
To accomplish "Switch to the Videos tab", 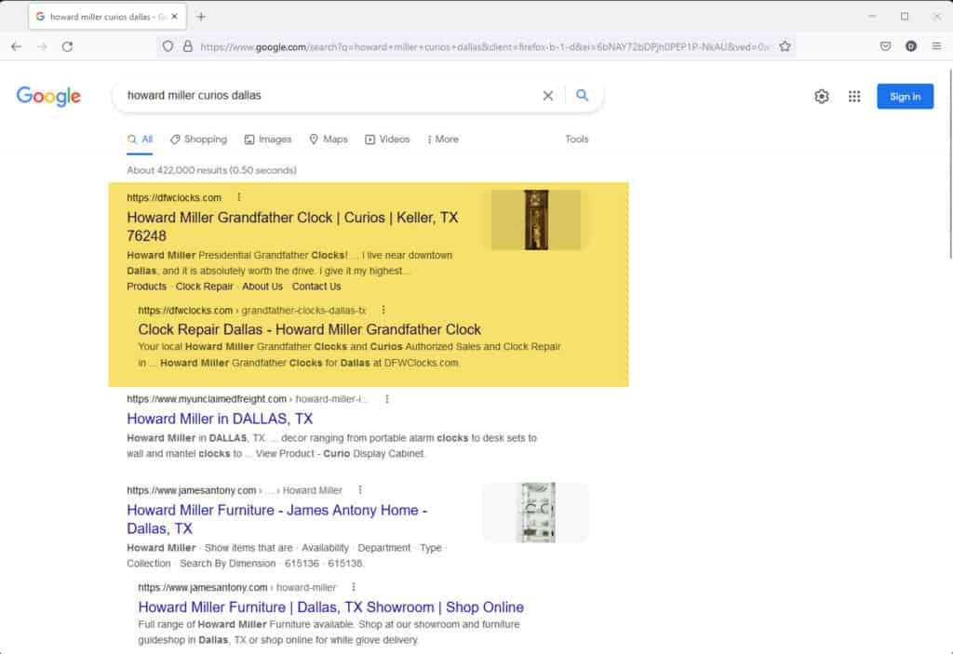I will (387, 140).
